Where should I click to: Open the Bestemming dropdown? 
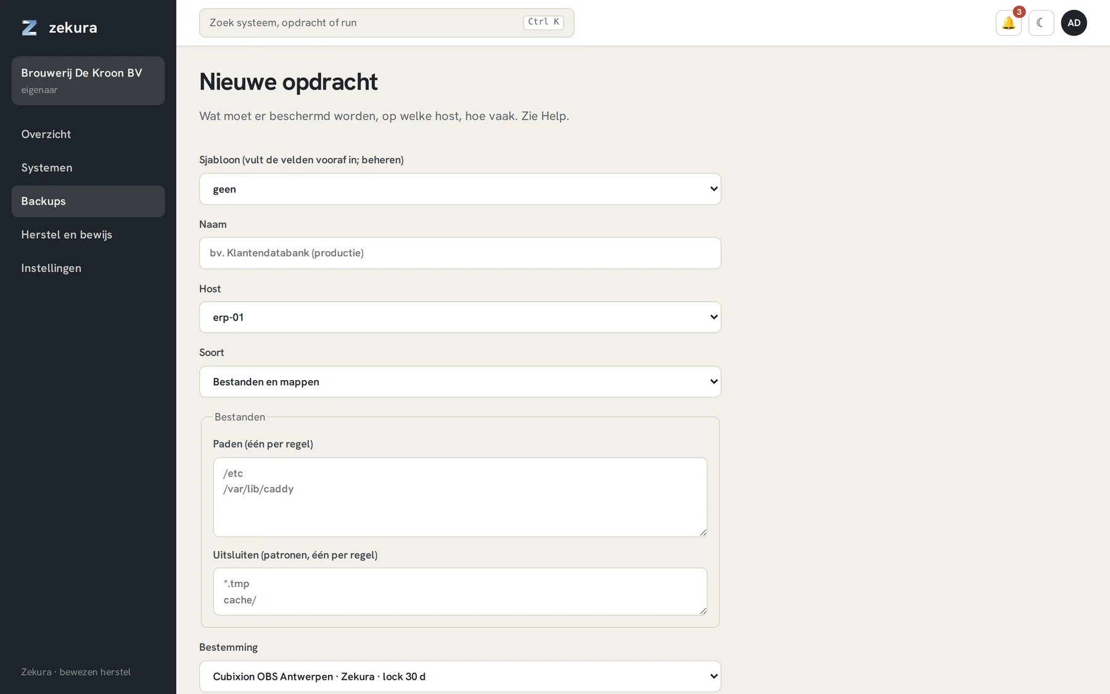point(460,676)
